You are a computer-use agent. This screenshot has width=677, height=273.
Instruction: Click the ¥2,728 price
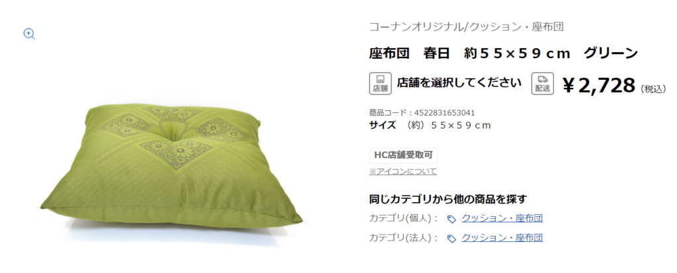coord(599,85)
